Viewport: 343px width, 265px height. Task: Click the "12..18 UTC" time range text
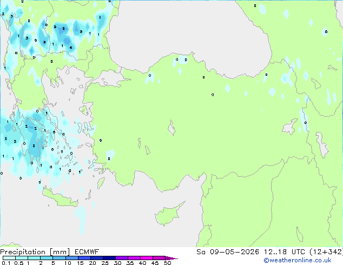pos(284,252)
